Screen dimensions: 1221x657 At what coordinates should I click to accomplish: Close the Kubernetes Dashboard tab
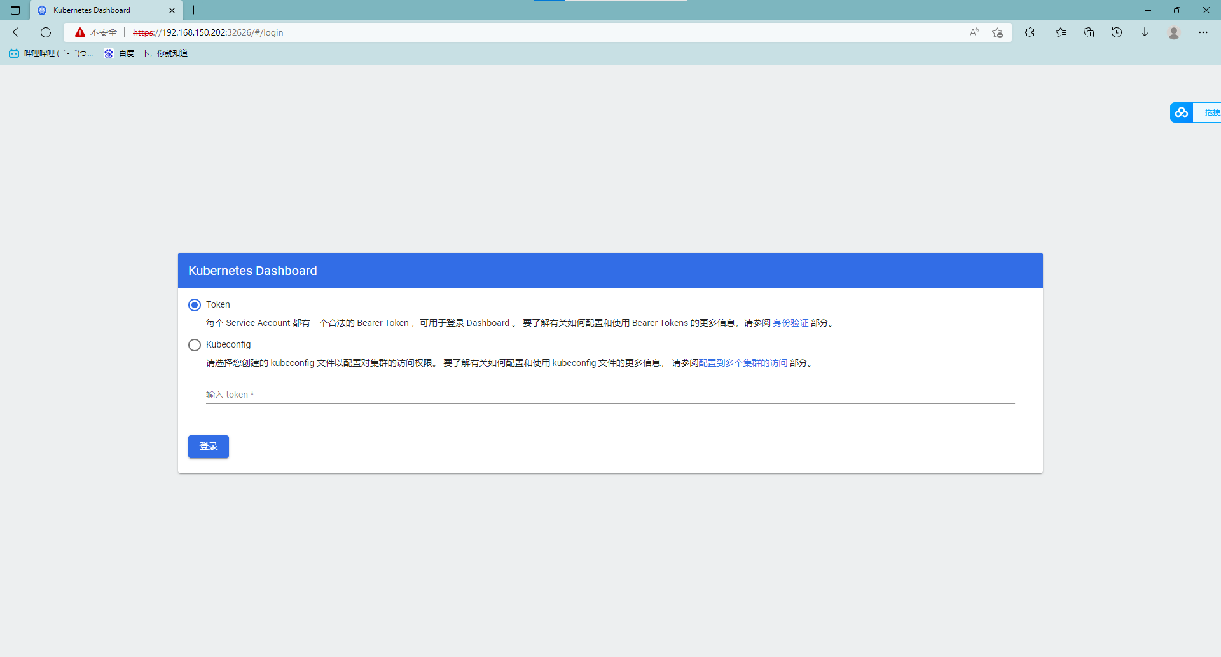[x=172, y=10]
